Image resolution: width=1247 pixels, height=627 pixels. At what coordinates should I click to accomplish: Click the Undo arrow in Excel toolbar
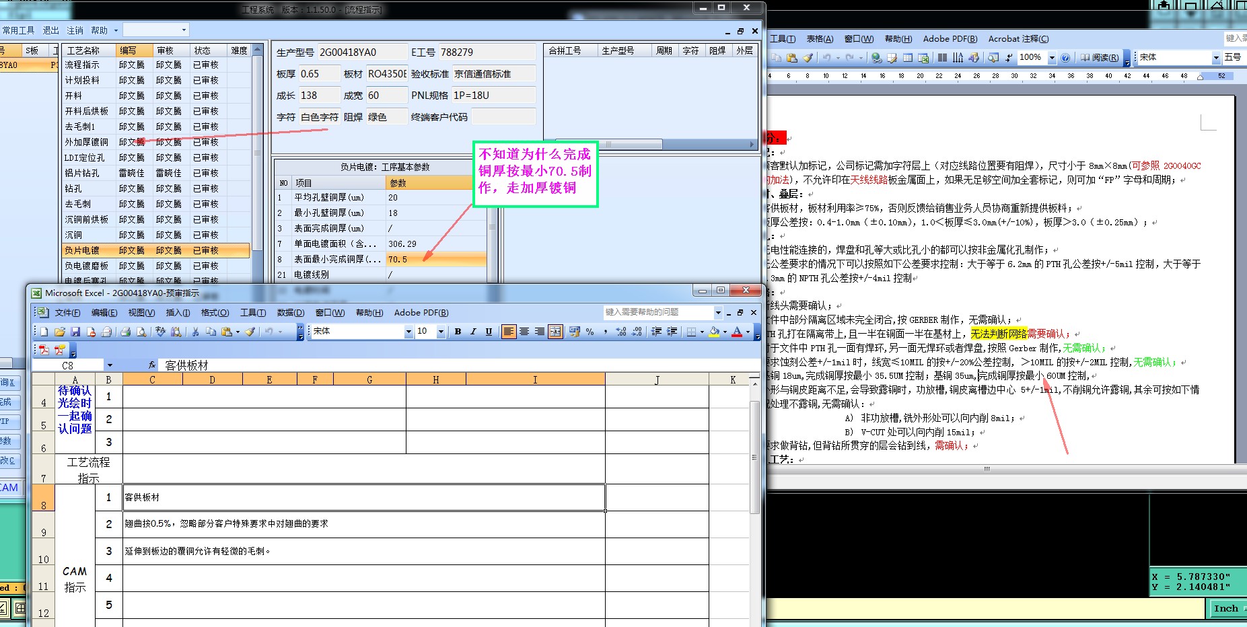pyautogui.click(x=269, y=332)
